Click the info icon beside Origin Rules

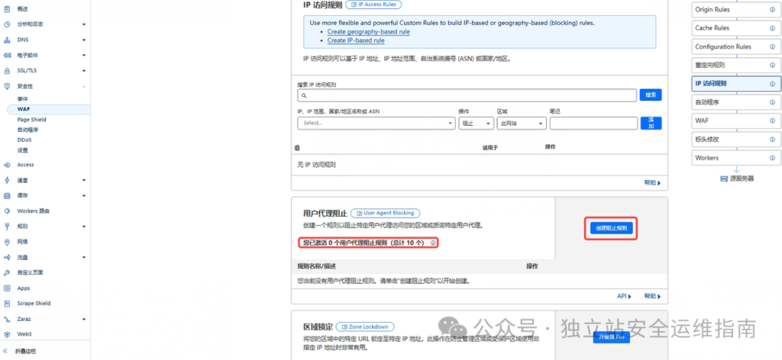(x=773, y=9)
